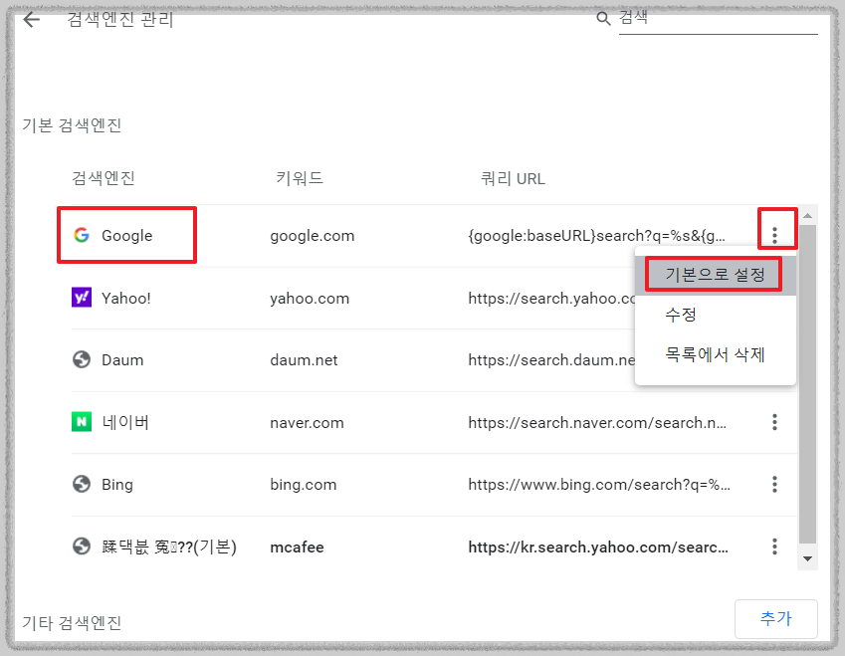Click keyword google.com
The image size is (845, 656).
313,236
